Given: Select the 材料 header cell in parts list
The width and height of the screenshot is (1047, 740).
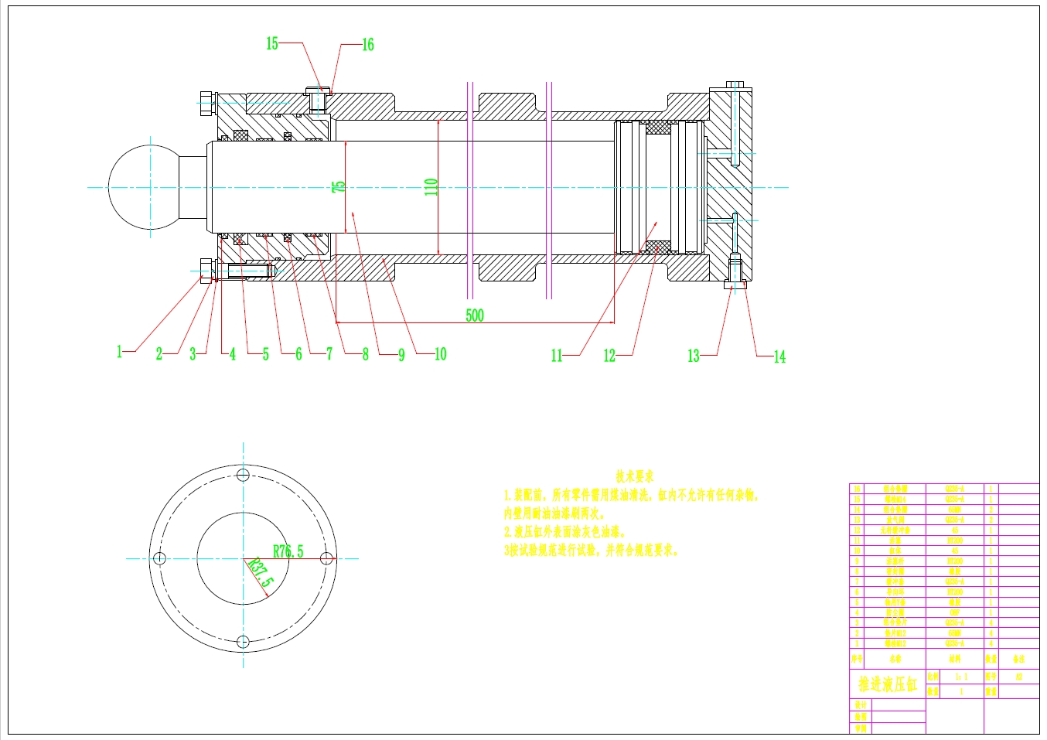Looking at the screenshot, I should (x=955, y=660).
